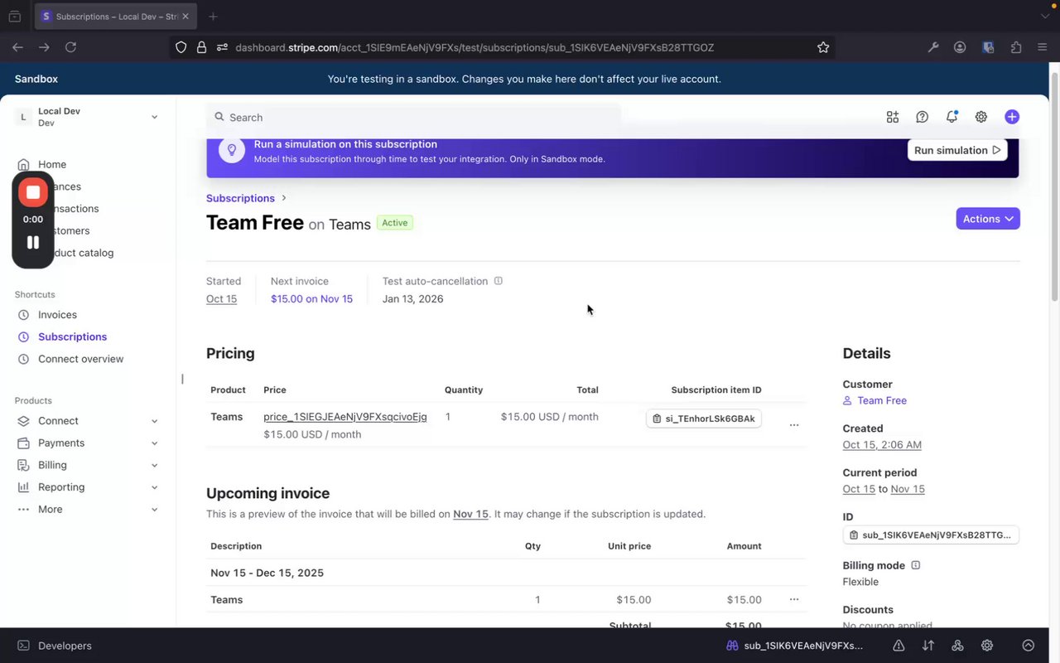Image resolution: width=1060 pixels, height=663 pixels.
Task: Click the browser wrench tools icon
Action: (x=933, y=47)
